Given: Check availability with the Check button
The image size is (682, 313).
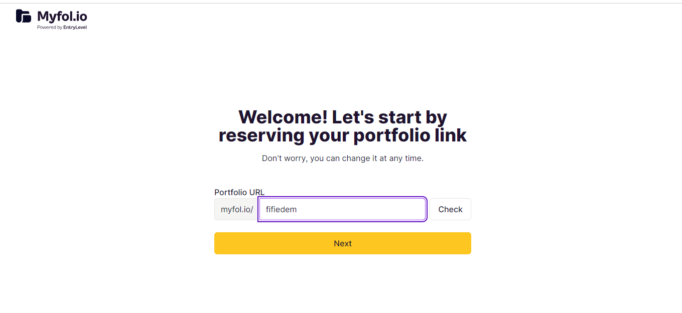Looking at the screenshot, I should (450, 209).
